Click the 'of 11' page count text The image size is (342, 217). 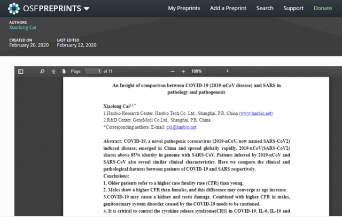108,71
